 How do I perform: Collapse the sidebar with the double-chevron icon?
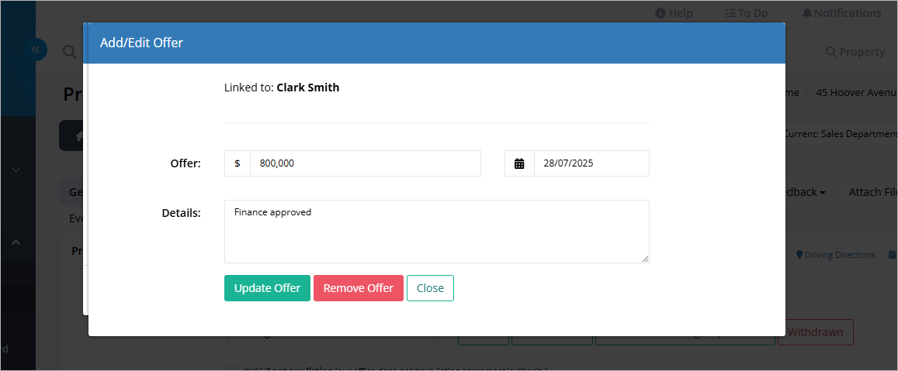[36, 50]
